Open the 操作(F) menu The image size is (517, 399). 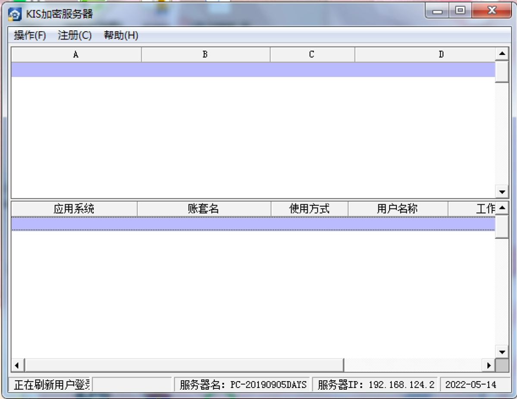pyautogui.click(x=30, y=35)
